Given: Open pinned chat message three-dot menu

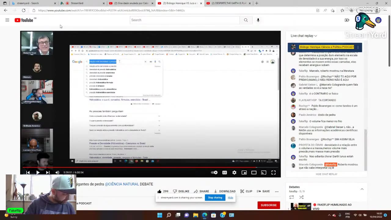Looking at the screenshot, I should [358, 47].
